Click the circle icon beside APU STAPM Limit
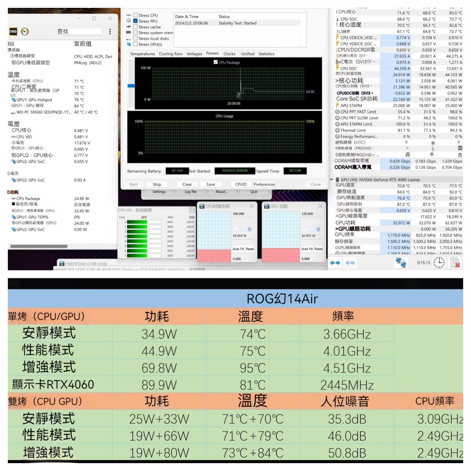Screen dimensions: 471x471 (x=338, y=124)
